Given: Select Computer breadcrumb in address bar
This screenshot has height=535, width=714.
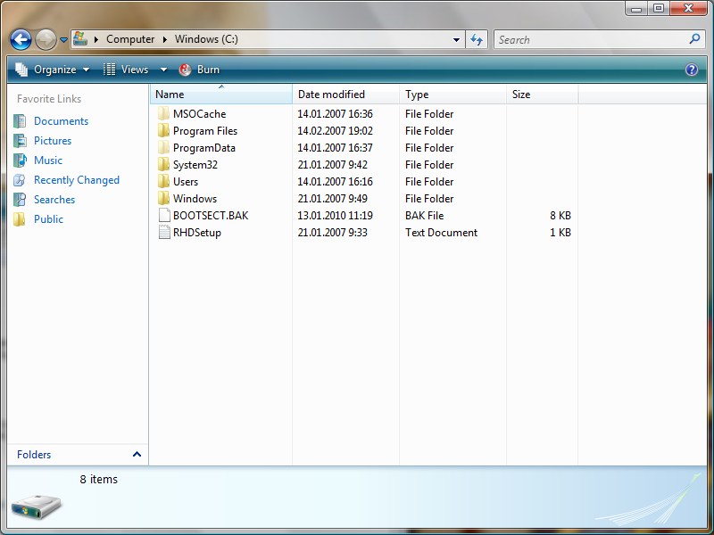Looking at the screenshot, I should pyautogui.click(x=130, y=39).
